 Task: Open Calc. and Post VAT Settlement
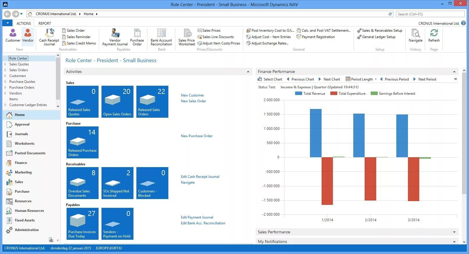[324, 30]
